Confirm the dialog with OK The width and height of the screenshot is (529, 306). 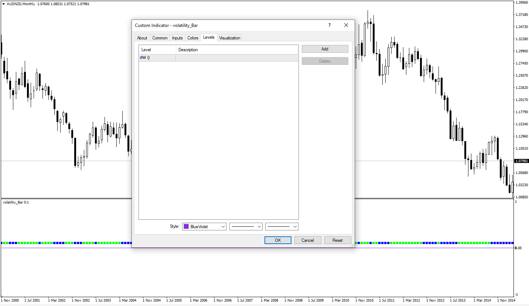278,240
